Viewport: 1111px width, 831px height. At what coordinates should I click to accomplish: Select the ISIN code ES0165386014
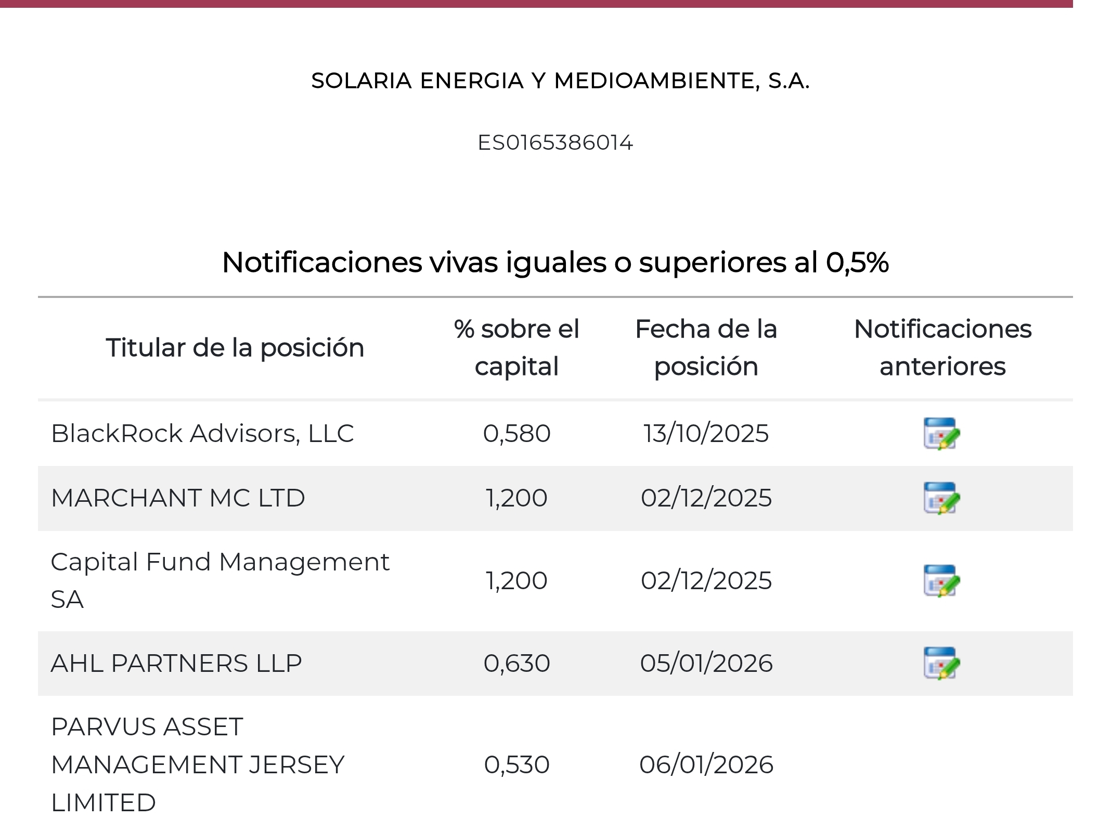tap(555, 142)
